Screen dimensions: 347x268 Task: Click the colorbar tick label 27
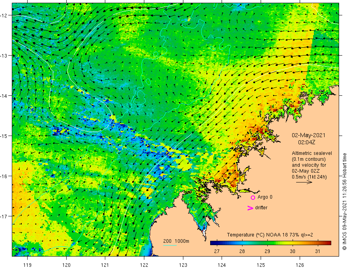coord(217,251)
